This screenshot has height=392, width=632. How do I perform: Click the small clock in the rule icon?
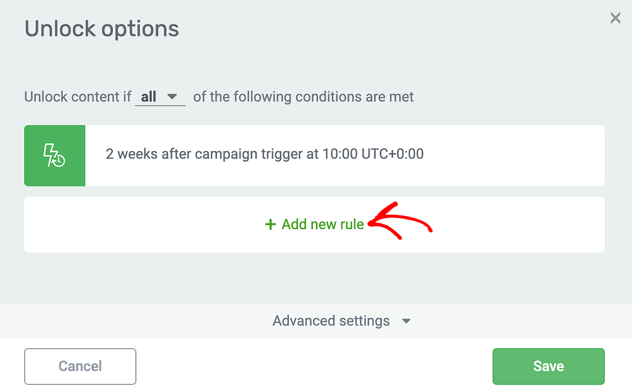[59, 161]
